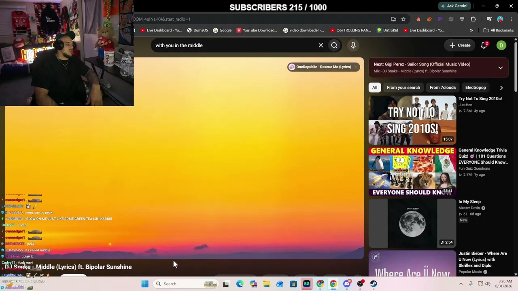Open Outlook from the taskbar

click(280, 284)
